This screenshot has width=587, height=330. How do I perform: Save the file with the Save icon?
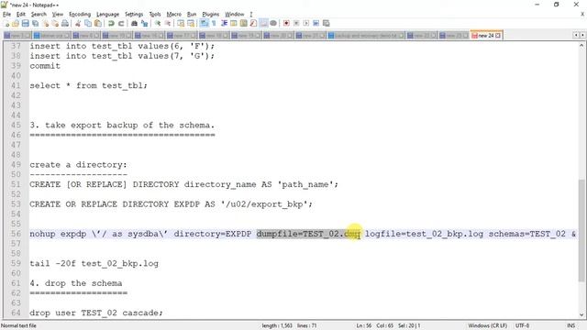click(x=26, y=23)
